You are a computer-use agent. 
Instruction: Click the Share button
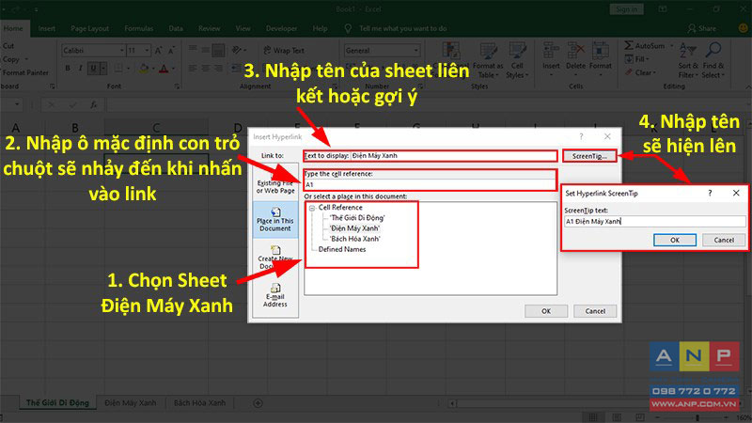701,28
